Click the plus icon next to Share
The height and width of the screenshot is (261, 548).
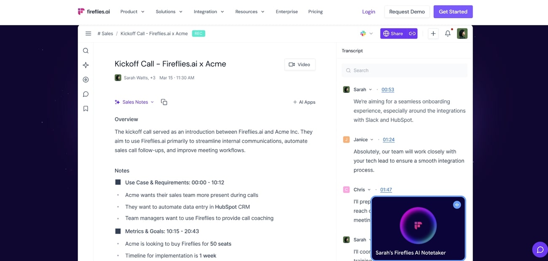(x=433, y=33)
